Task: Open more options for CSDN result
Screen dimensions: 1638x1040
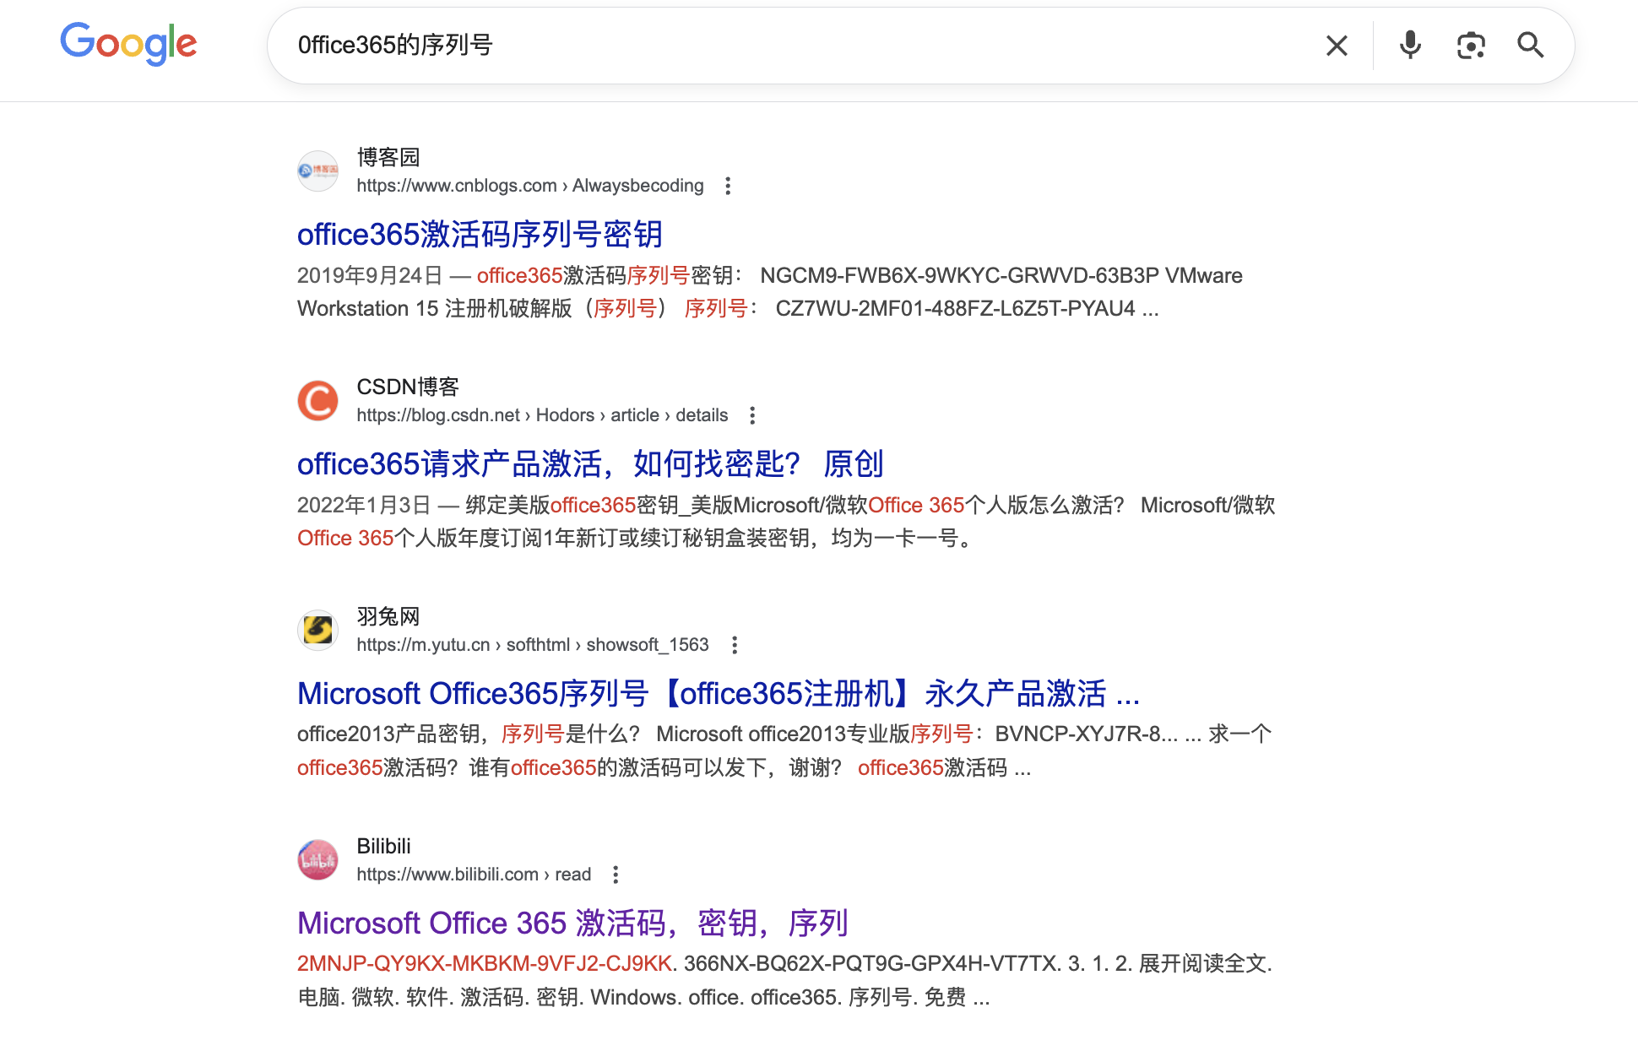Action: [752, 415]
